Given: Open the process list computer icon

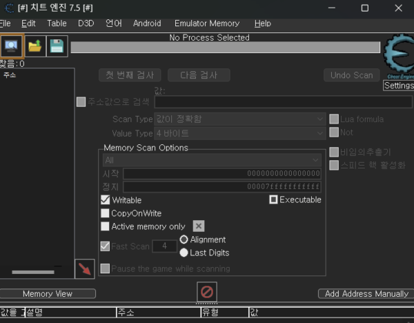Looking at the screenshot, I should [x=11, y=46].
